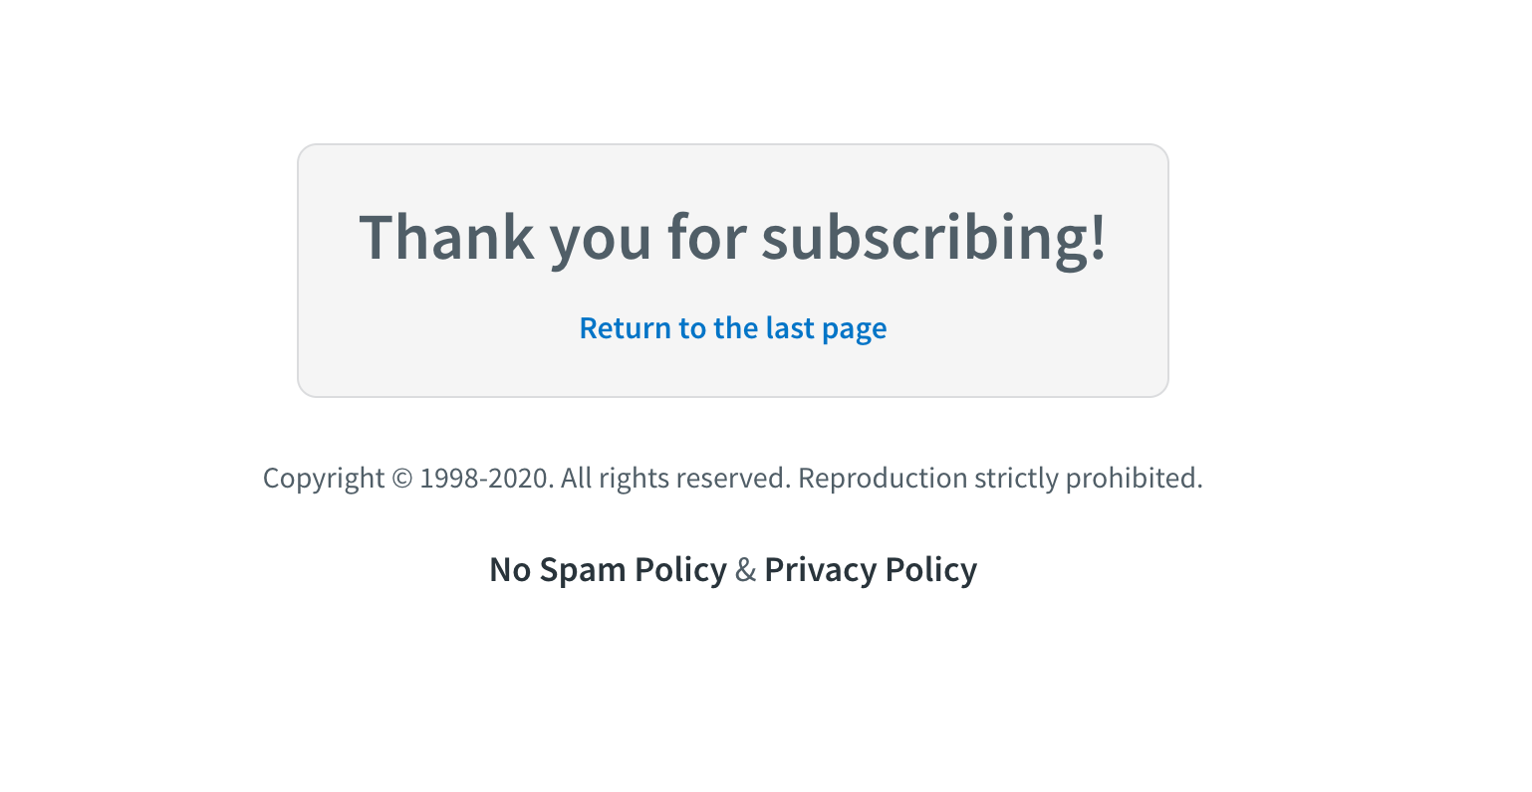Click the word prohibited in the footer

click(x=1134, y=479)
